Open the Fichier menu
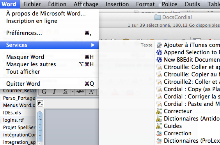The image size is (220, 145). pos(32,4)
